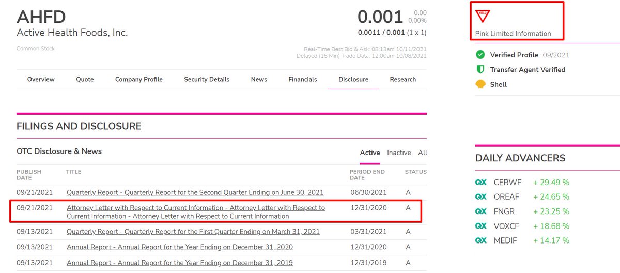Open the News tab
The height and width of the screenshot is (273, 620).
259,79
